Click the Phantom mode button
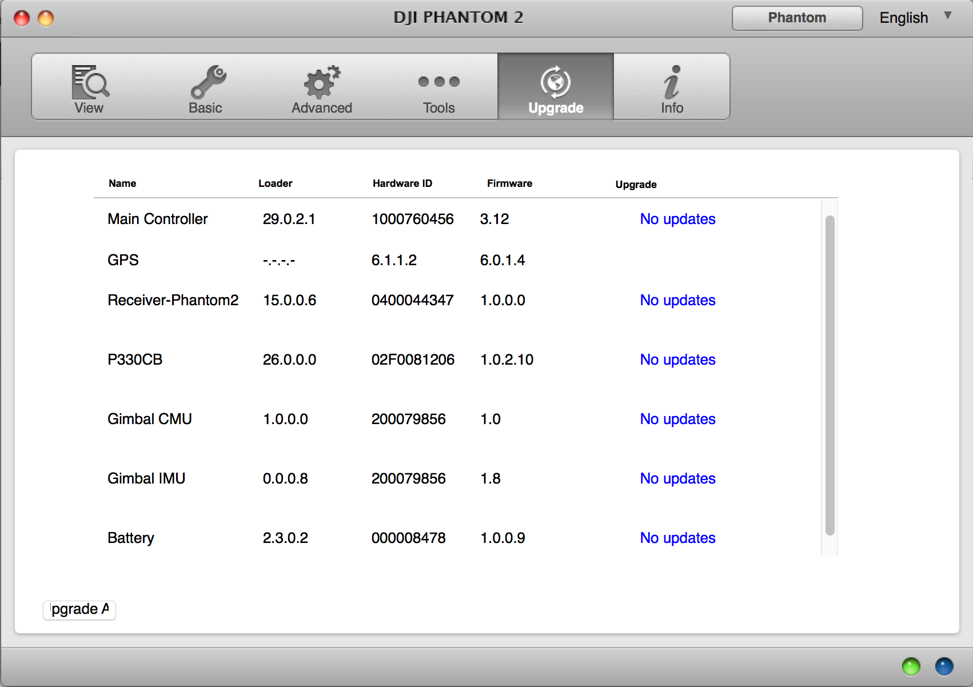This screenshot has width=973, height=687. coord(797,18)
